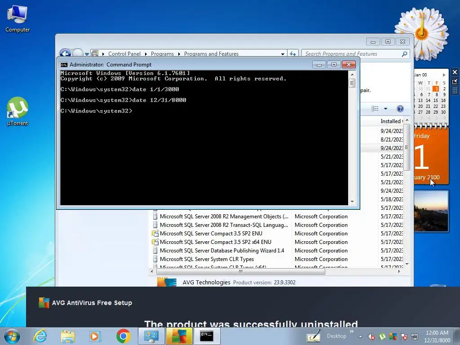This screenshot has height=345, width=460.
Task: Close the calendar gadget with X
Action: (455, 72)
